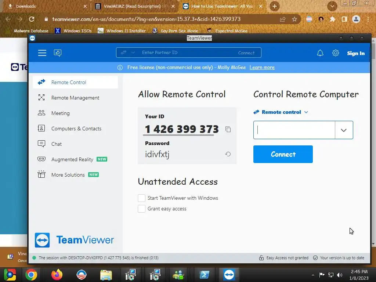
Task: Switch to Downloads browser tab
Action: pos(46,6)
